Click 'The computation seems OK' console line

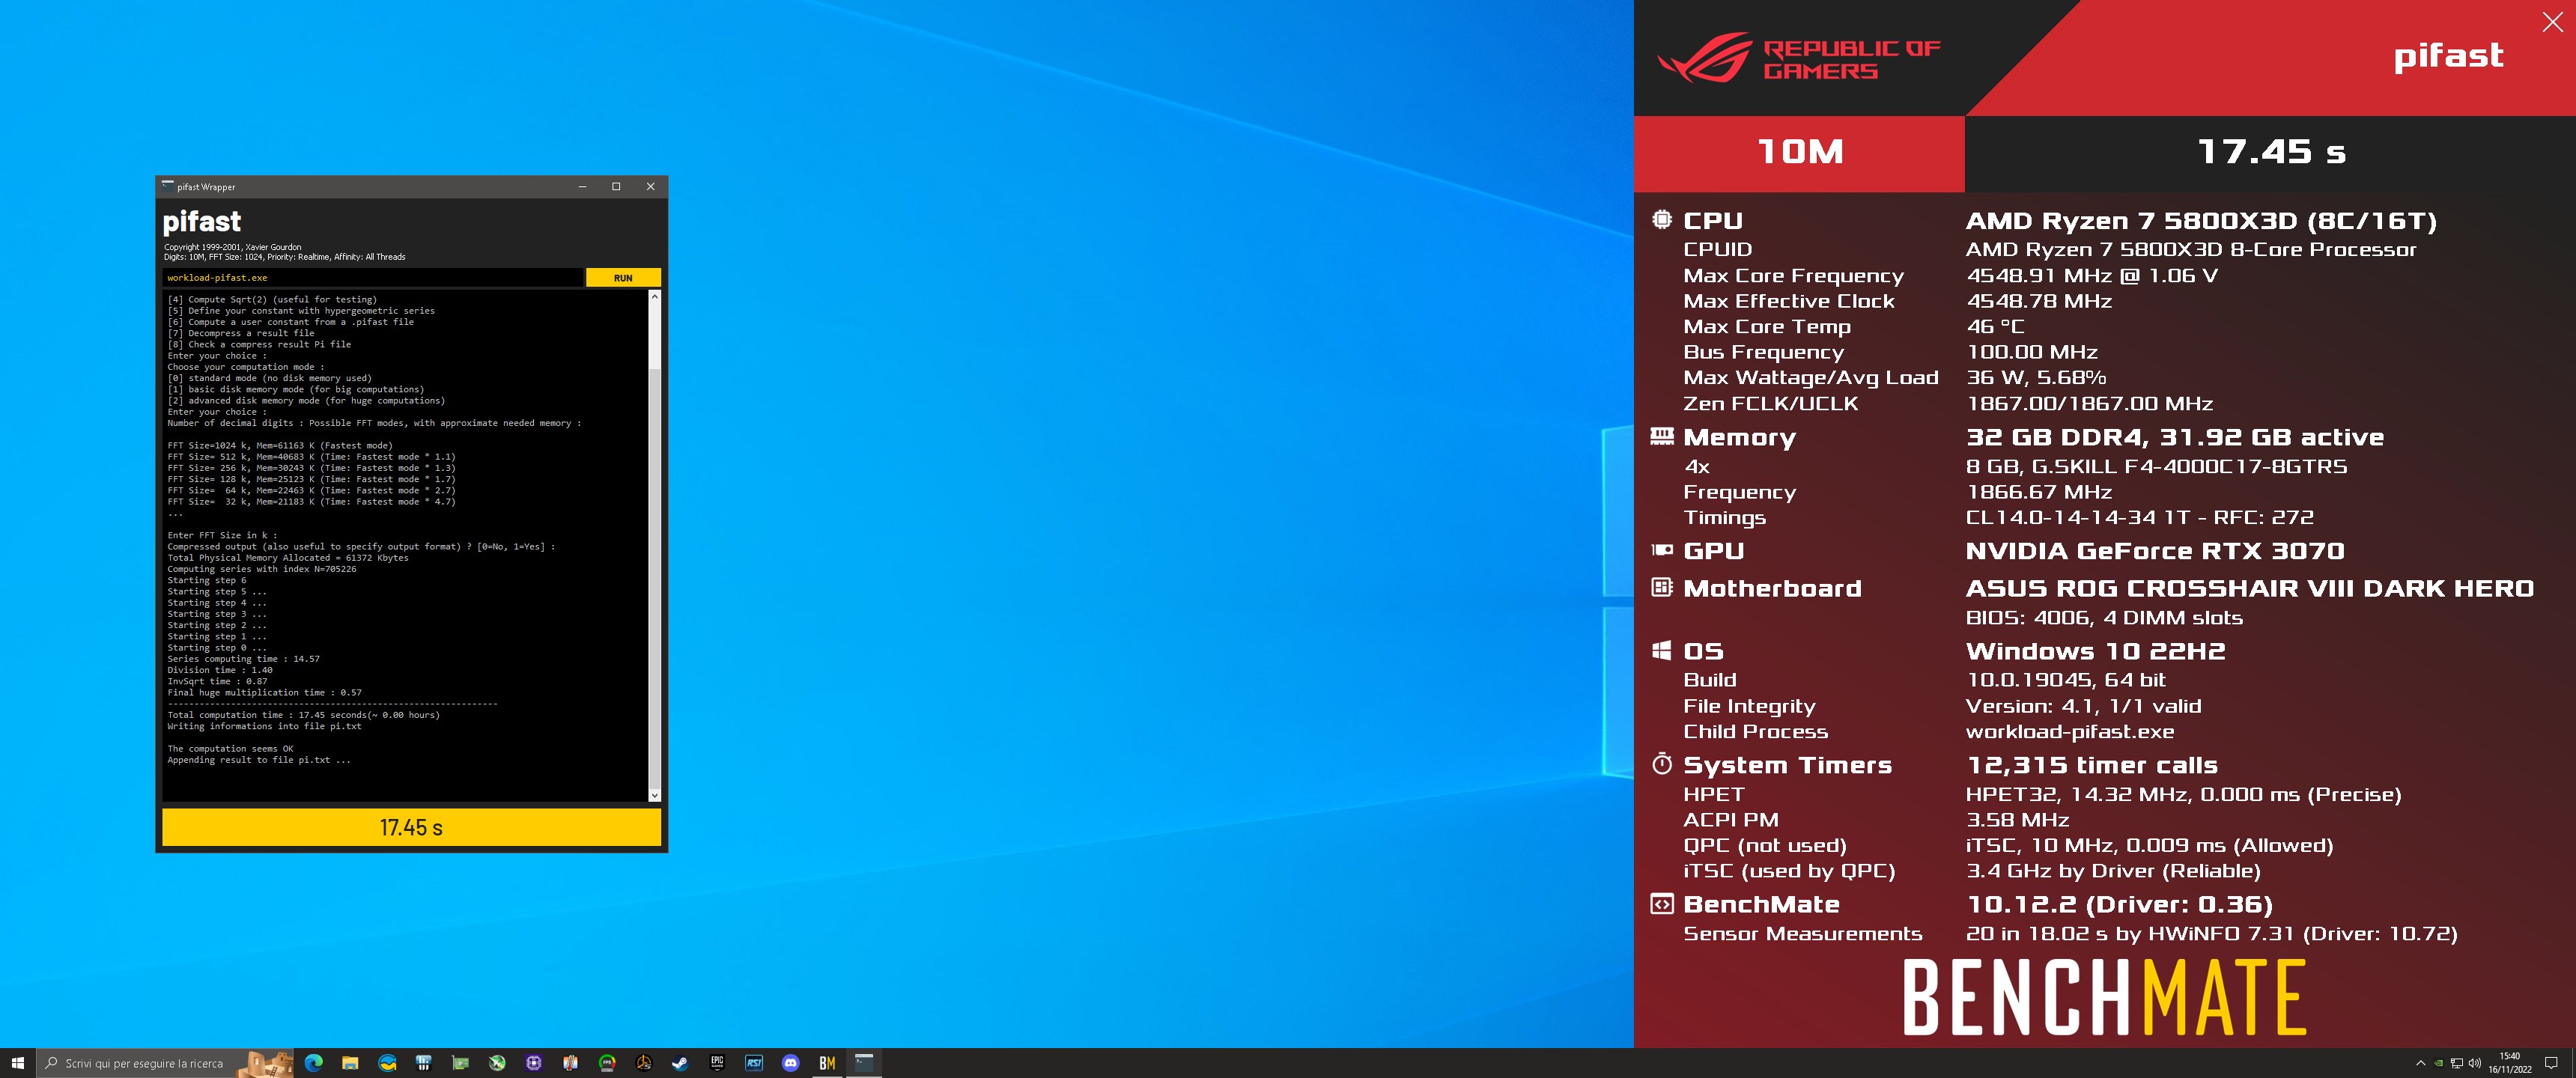coord(230,748)
